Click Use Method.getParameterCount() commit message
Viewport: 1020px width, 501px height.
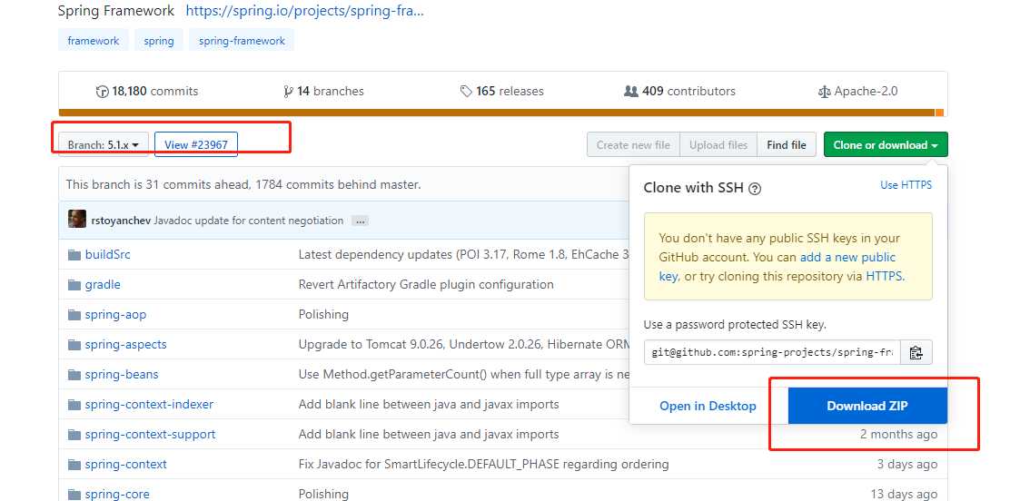(463, 374)
